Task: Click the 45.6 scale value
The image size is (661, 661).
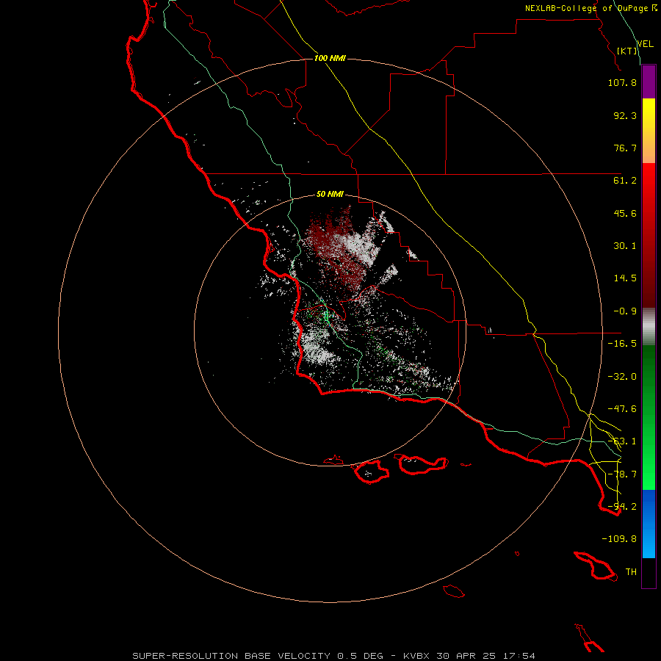Action: coord(625,213)
